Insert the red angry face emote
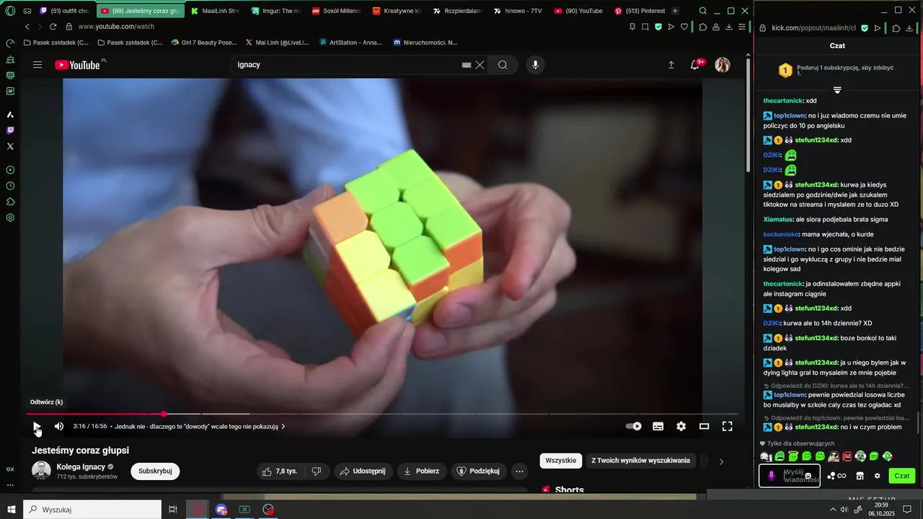Image resolution: width=923 pixels, height=519 pixels. tap(847, 456)
